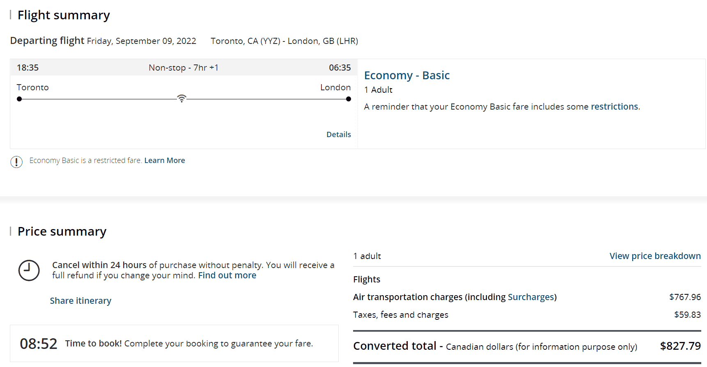Click the Price summary heading
This screenshot has width=707, height=367.
pos(62,232)
